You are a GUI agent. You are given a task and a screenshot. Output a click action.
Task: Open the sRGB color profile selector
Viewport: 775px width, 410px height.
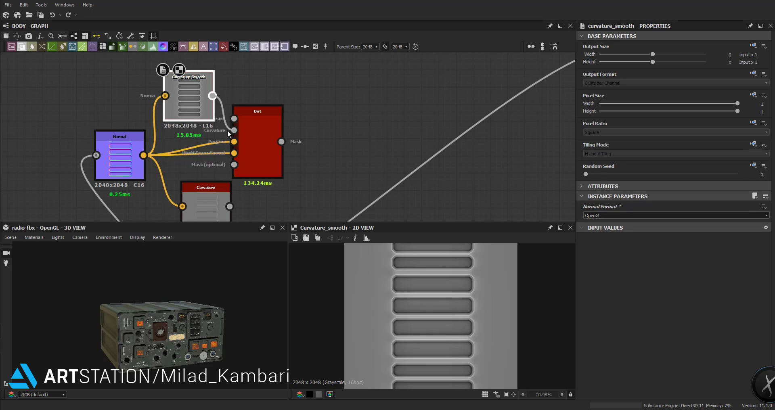pyautogui.click(x=42, y=394)
